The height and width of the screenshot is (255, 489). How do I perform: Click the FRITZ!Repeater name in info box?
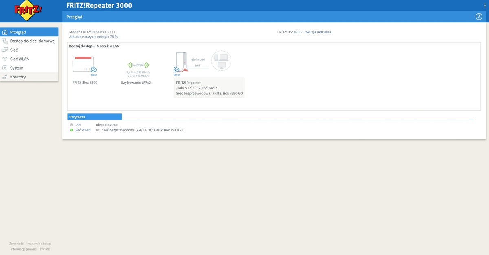[x=188, y=83]
